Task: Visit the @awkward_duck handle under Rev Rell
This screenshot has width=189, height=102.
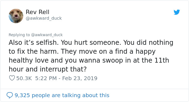Action: [x=44, y=18]
